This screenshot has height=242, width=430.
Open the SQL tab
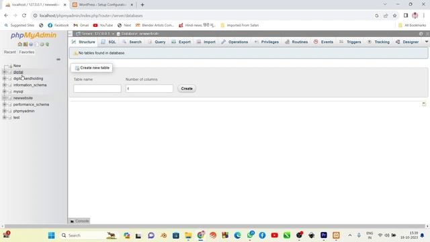[x=109, y=42]
